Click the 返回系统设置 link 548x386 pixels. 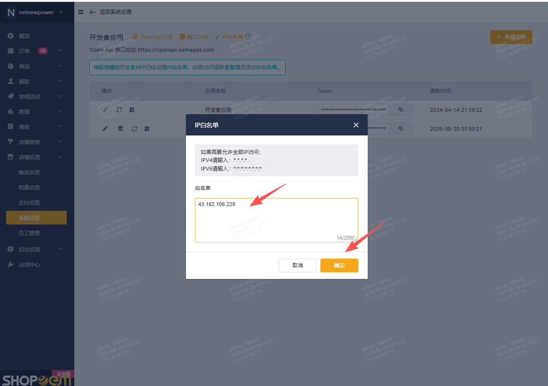pos(115,12)
